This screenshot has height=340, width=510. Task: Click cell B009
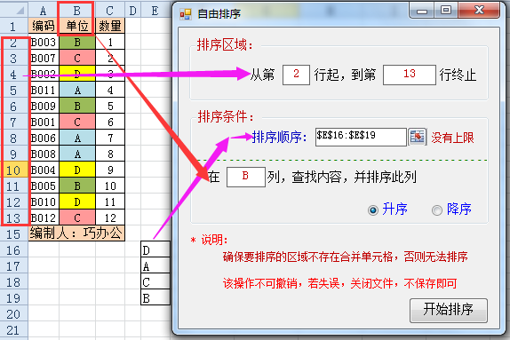click(44, 106)
